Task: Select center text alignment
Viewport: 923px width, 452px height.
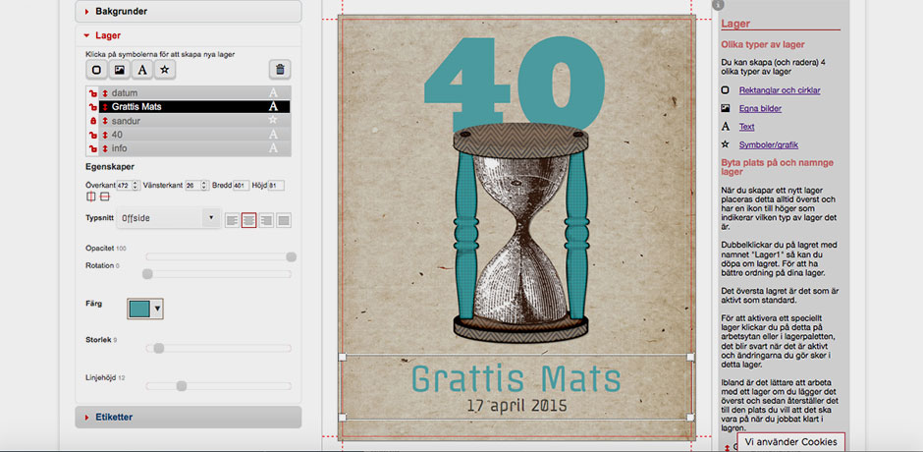Action: (248, 219)
